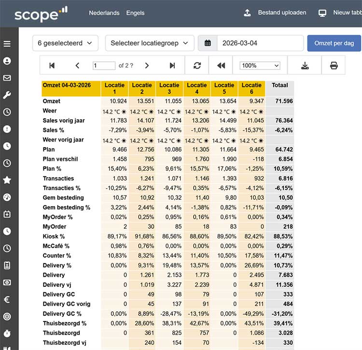The width and height of the screenshot is (362, 350).
Task: Switch language to Nederlands
Action: (x=104, y=13)
